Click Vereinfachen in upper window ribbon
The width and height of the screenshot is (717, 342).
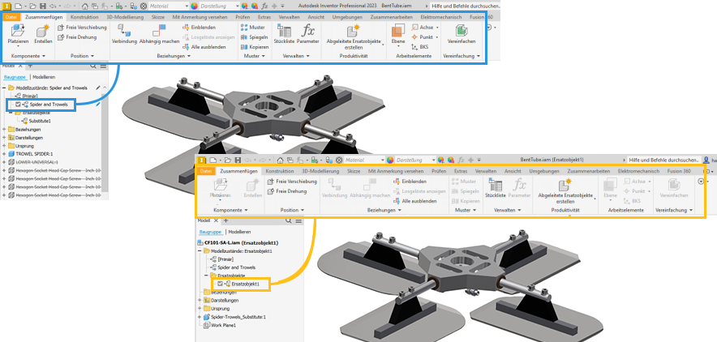(x=462, y=35)
